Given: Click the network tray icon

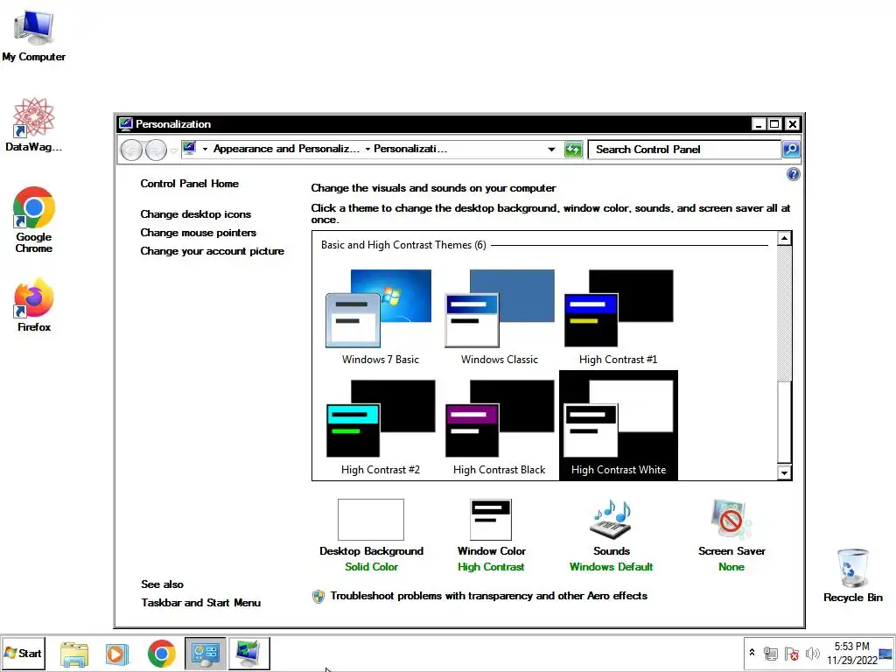Looking at the screenshot, I should click(x=771, y=654).
